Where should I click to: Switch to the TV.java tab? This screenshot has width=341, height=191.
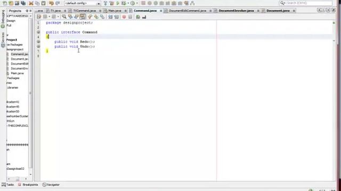tap(55, 11)
